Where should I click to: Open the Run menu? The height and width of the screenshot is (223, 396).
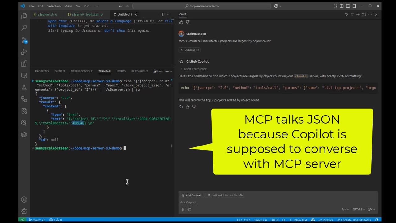pos(87,6)
